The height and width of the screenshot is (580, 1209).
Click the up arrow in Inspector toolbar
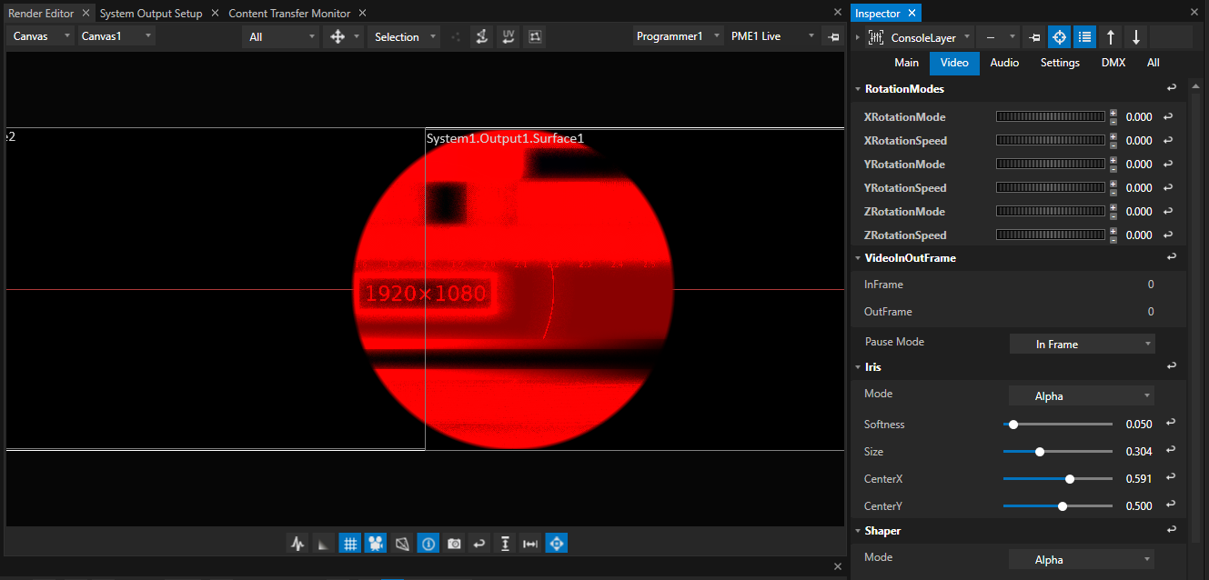point(1110,37)
